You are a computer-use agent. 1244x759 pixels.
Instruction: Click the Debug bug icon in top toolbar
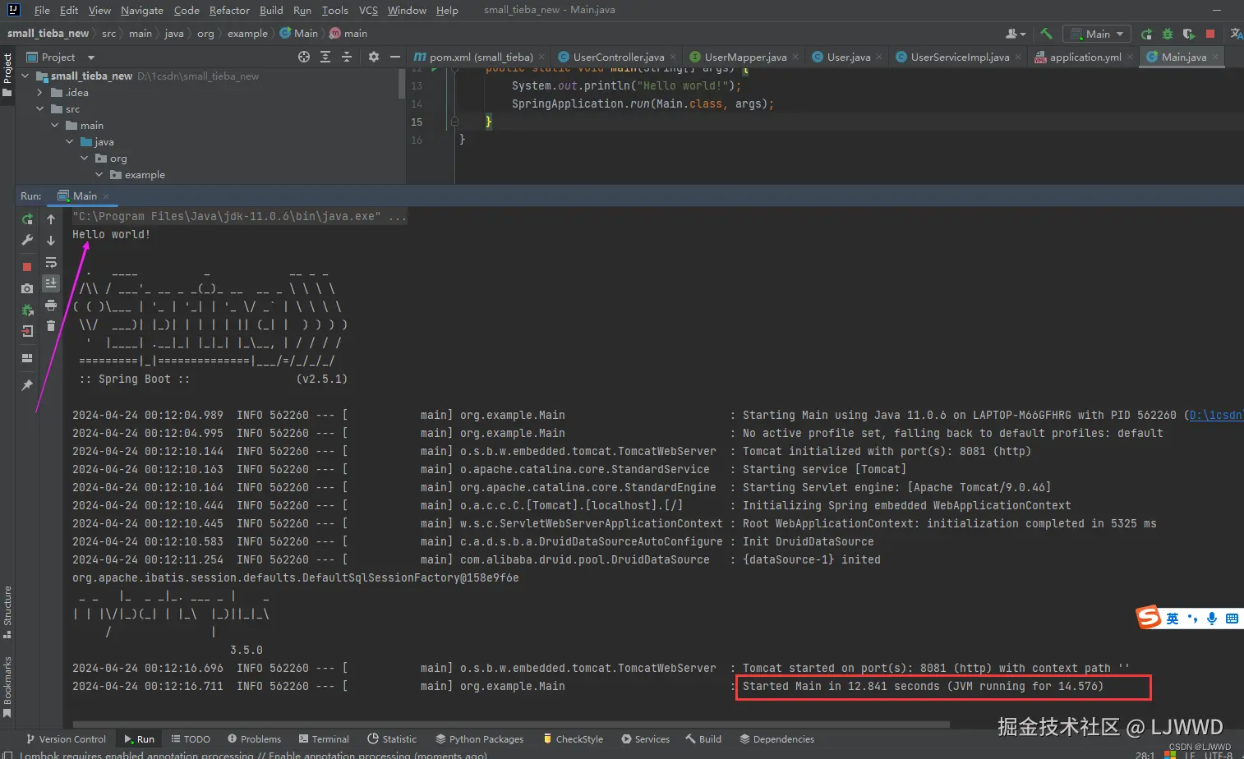(1168, 34)
